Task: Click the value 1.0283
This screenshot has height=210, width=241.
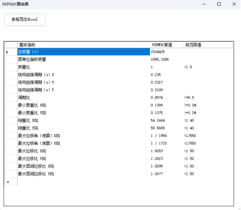Action: [157, 151]
